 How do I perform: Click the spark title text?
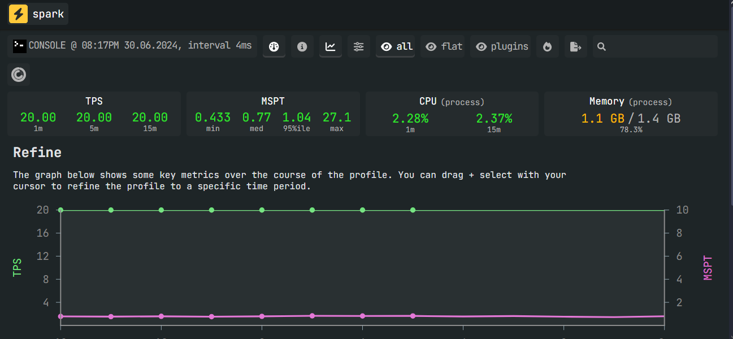pyautogui.click(x=48, y=14)
